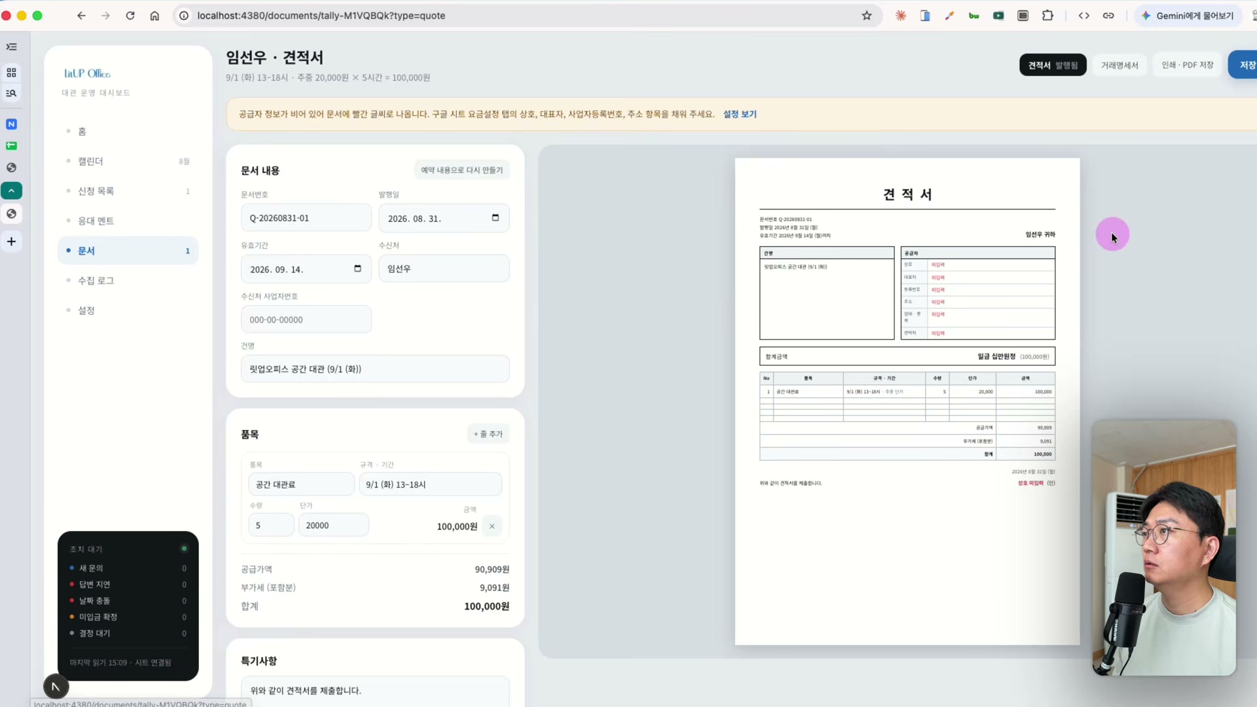Reload the page with the refresh icon
The height and width of the screenshot is (707, 1257).
pos(130,16)
